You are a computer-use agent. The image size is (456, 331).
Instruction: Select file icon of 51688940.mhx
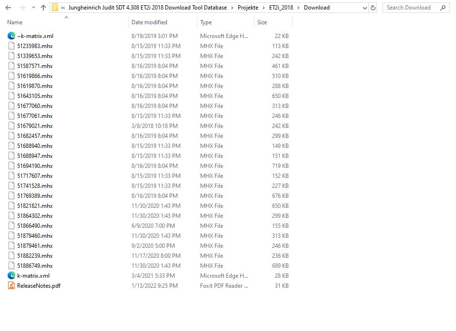pyautogui.click(x=11, y=146)
